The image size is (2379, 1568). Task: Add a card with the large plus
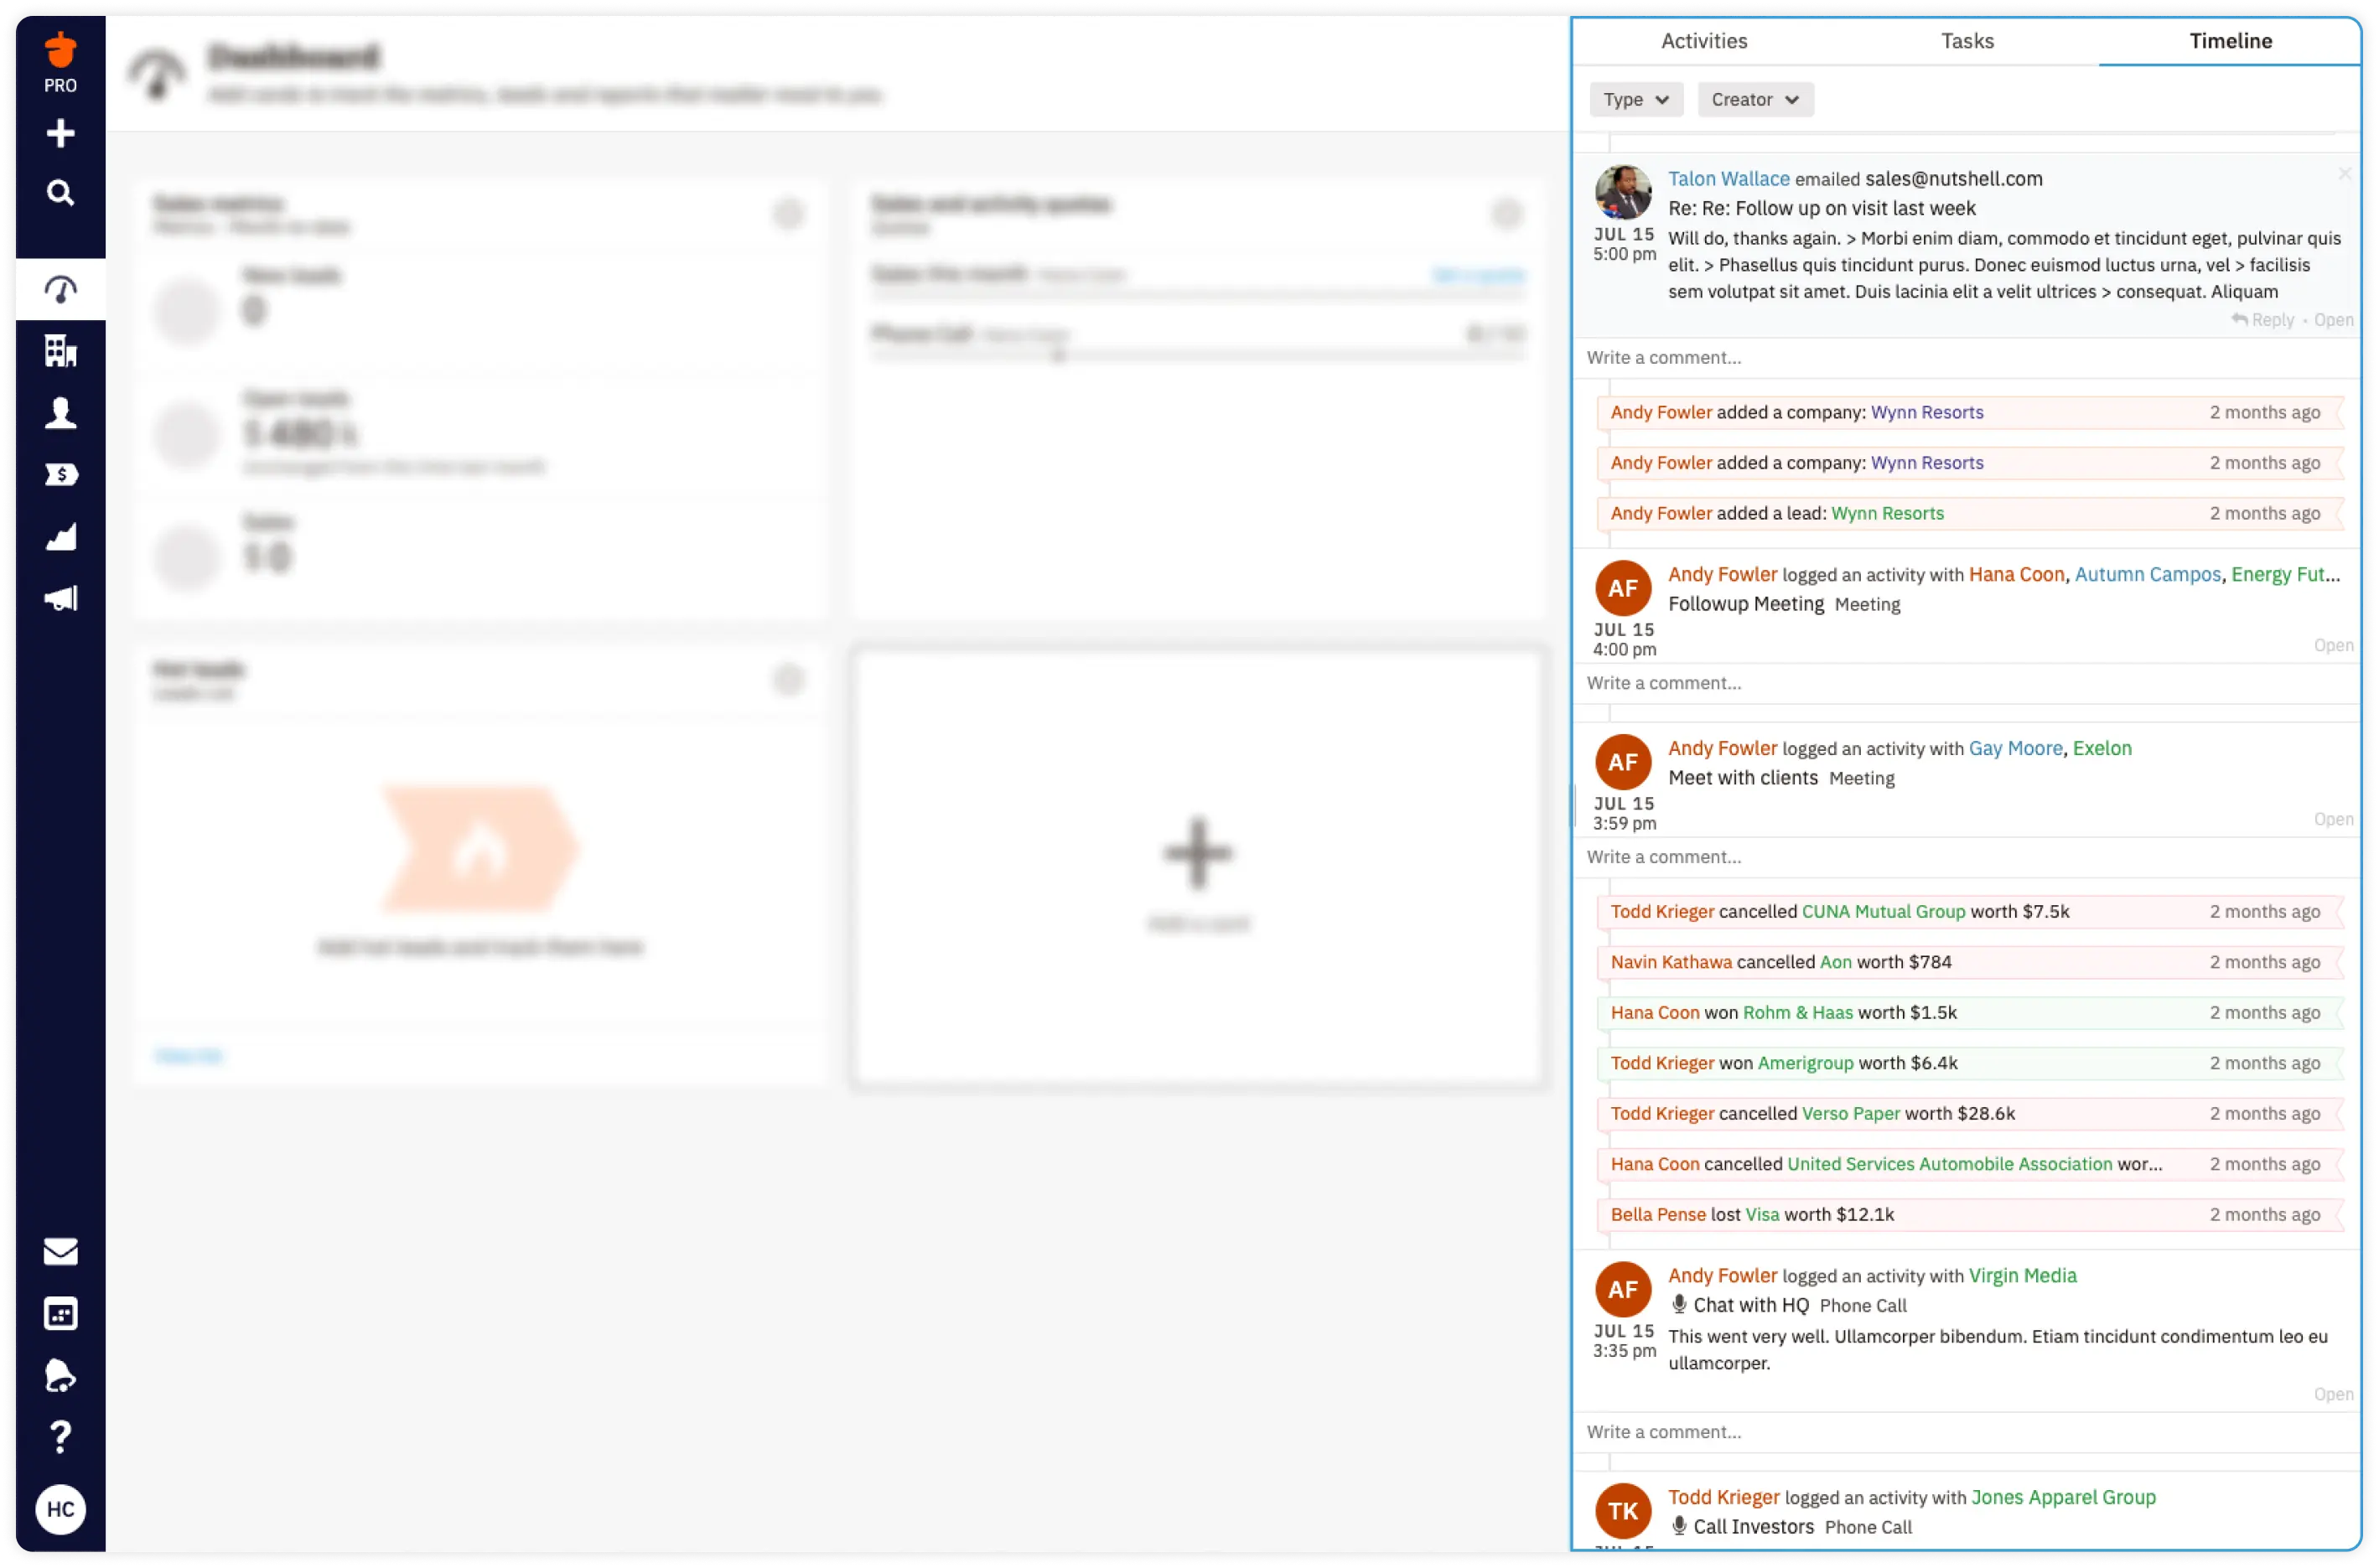coord(1198,853)
